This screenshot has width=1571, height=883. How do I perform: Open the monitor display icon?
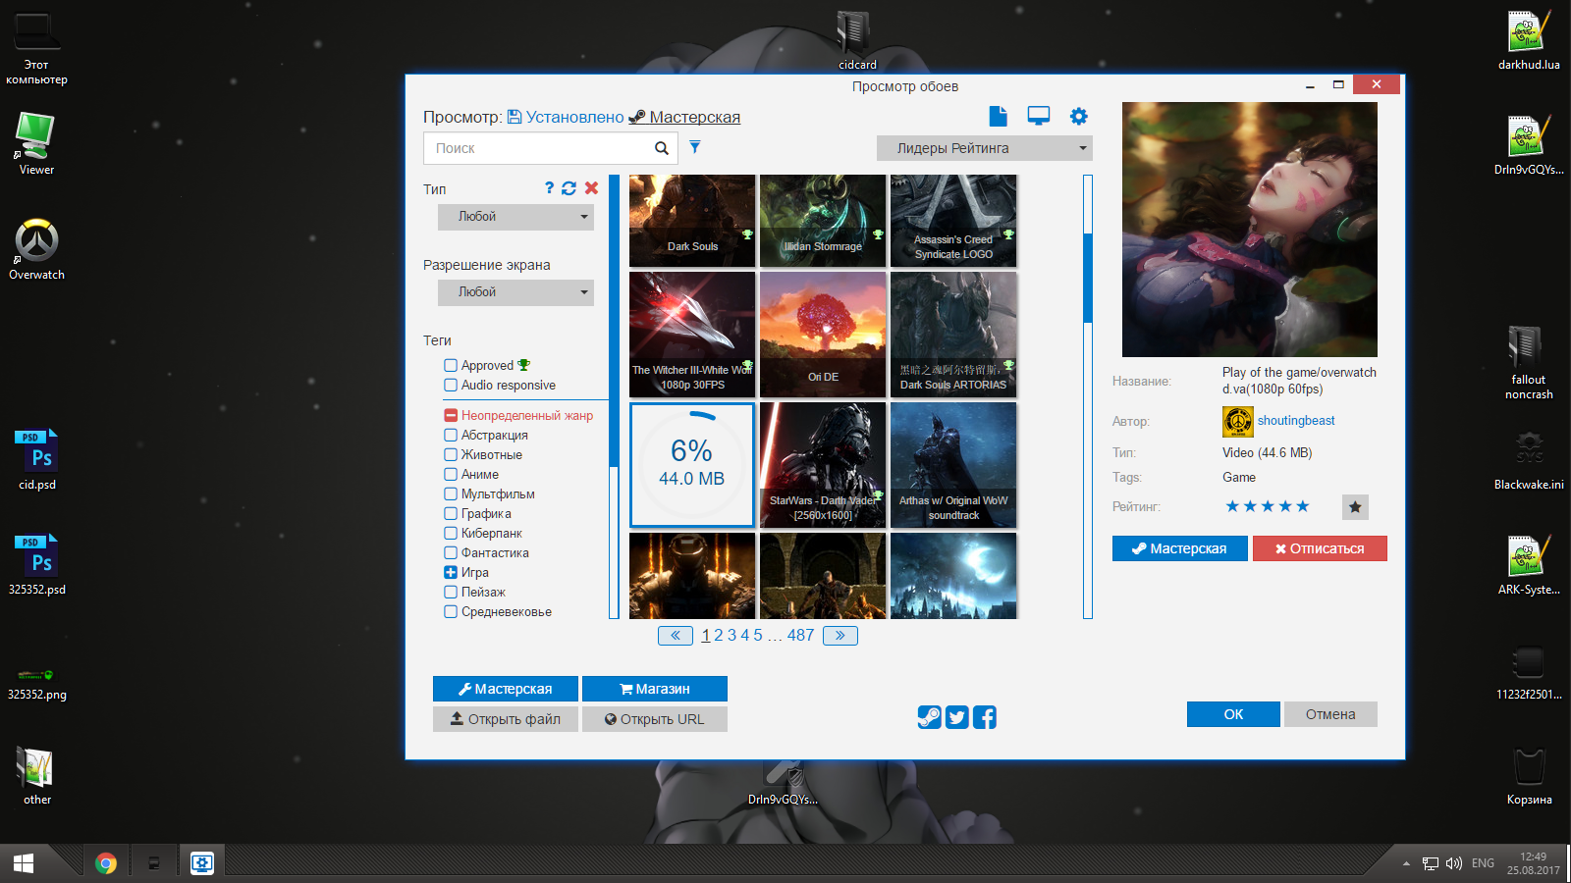point(1038,117)
